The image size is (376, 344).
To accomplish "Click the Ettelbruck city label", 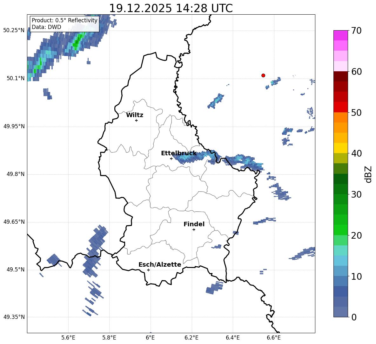I will tap(179, 153).
